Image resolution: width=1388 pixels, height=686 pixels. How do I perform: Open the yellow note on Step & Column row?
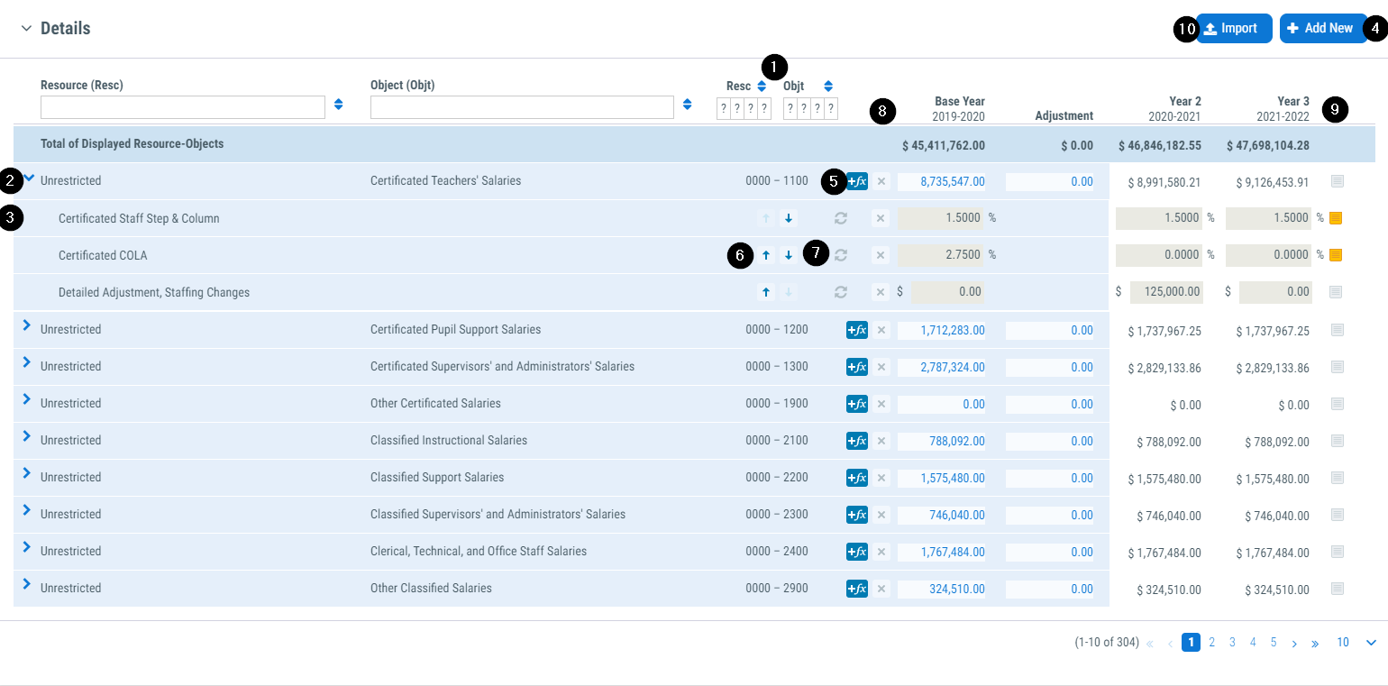1337,218
